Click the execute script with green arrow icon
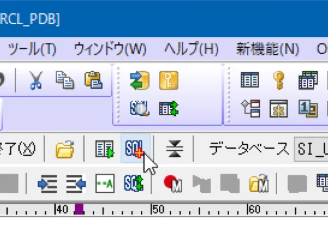This screenshot has height=233, width=328. (x=105, y=149)
